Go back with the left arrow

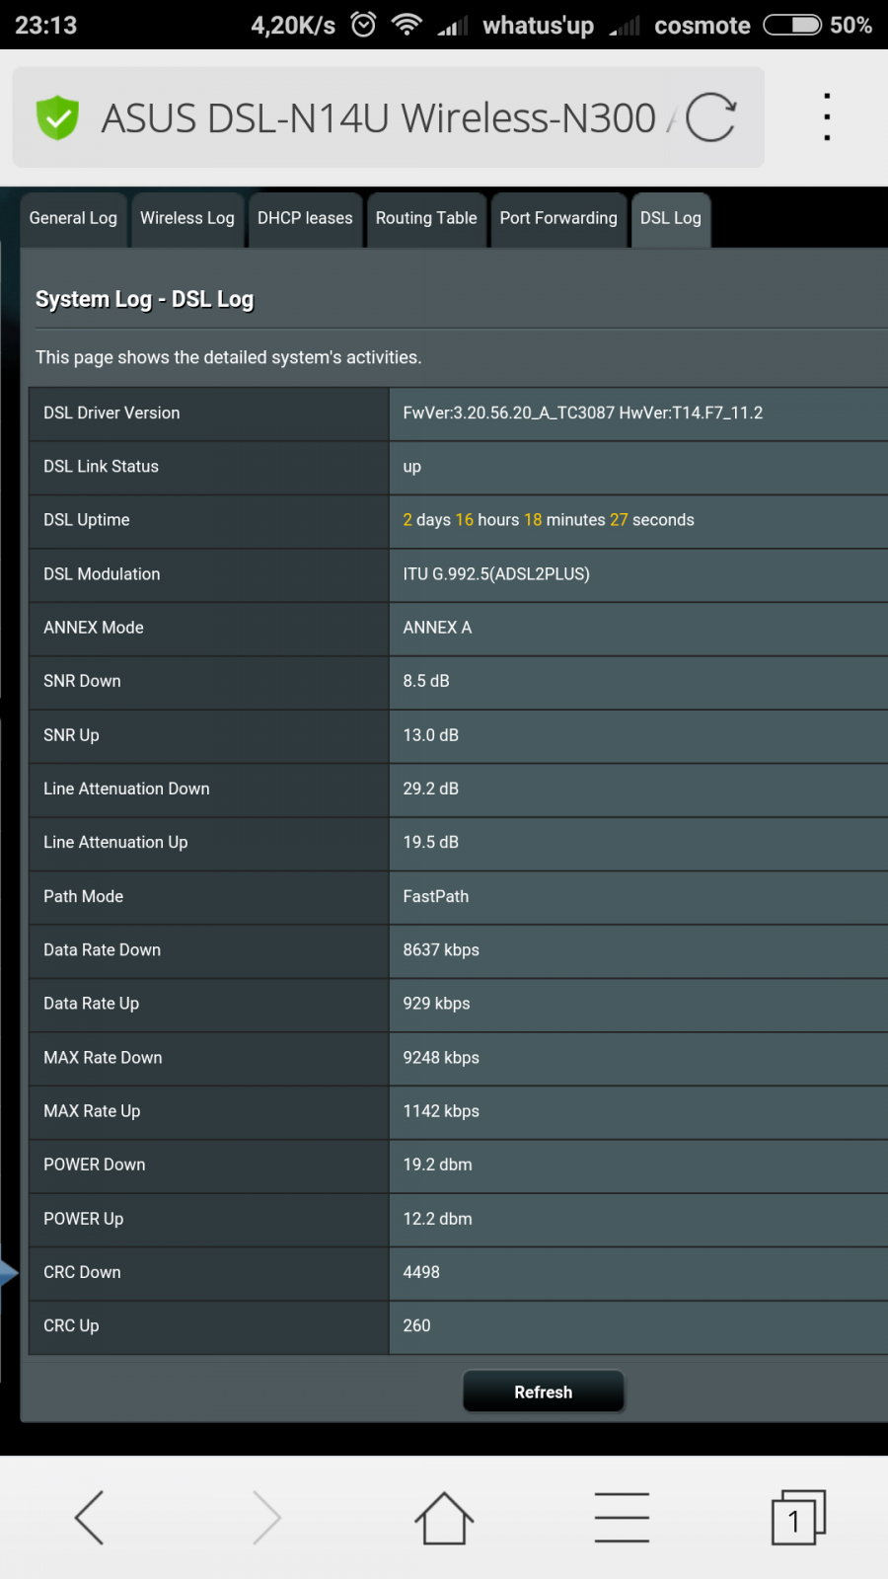pos(89,1517)
